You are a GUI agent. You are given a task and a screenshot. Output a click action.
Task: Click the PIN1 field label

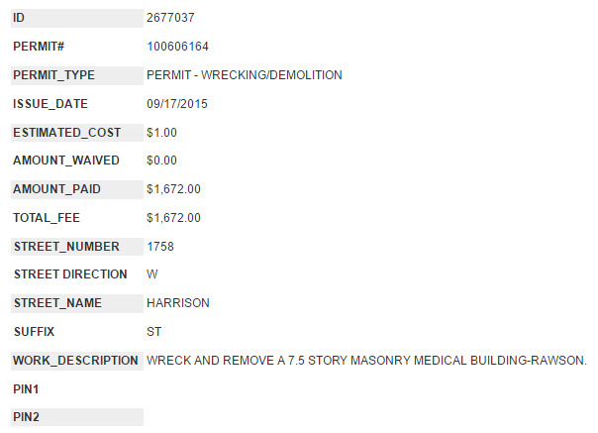[x=27, y=389]
